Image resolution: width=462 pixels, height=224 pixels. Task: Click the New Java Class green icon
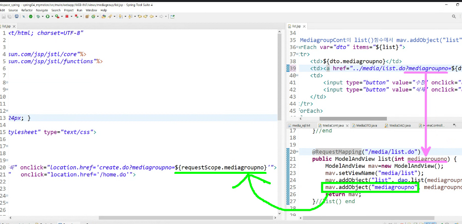[x=93, y=16]
